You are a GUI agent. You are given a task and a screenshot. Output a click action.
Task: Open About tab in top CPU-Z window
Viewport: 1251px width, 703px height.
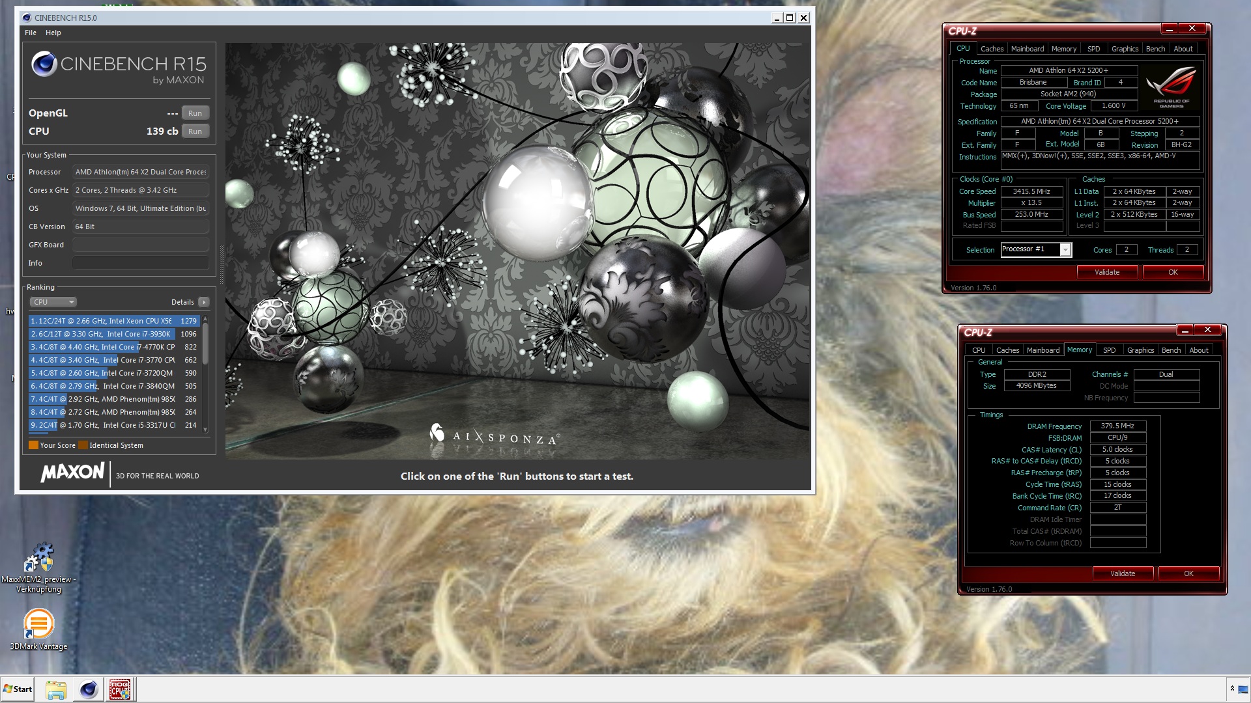point(1183,49)
